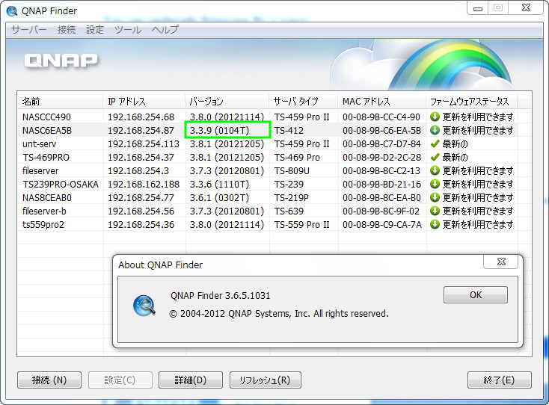The width and height of the screenshot is (549, 405).
Task: Select the TS239PRO-OSAKA server name
Action: click(61, 185)
